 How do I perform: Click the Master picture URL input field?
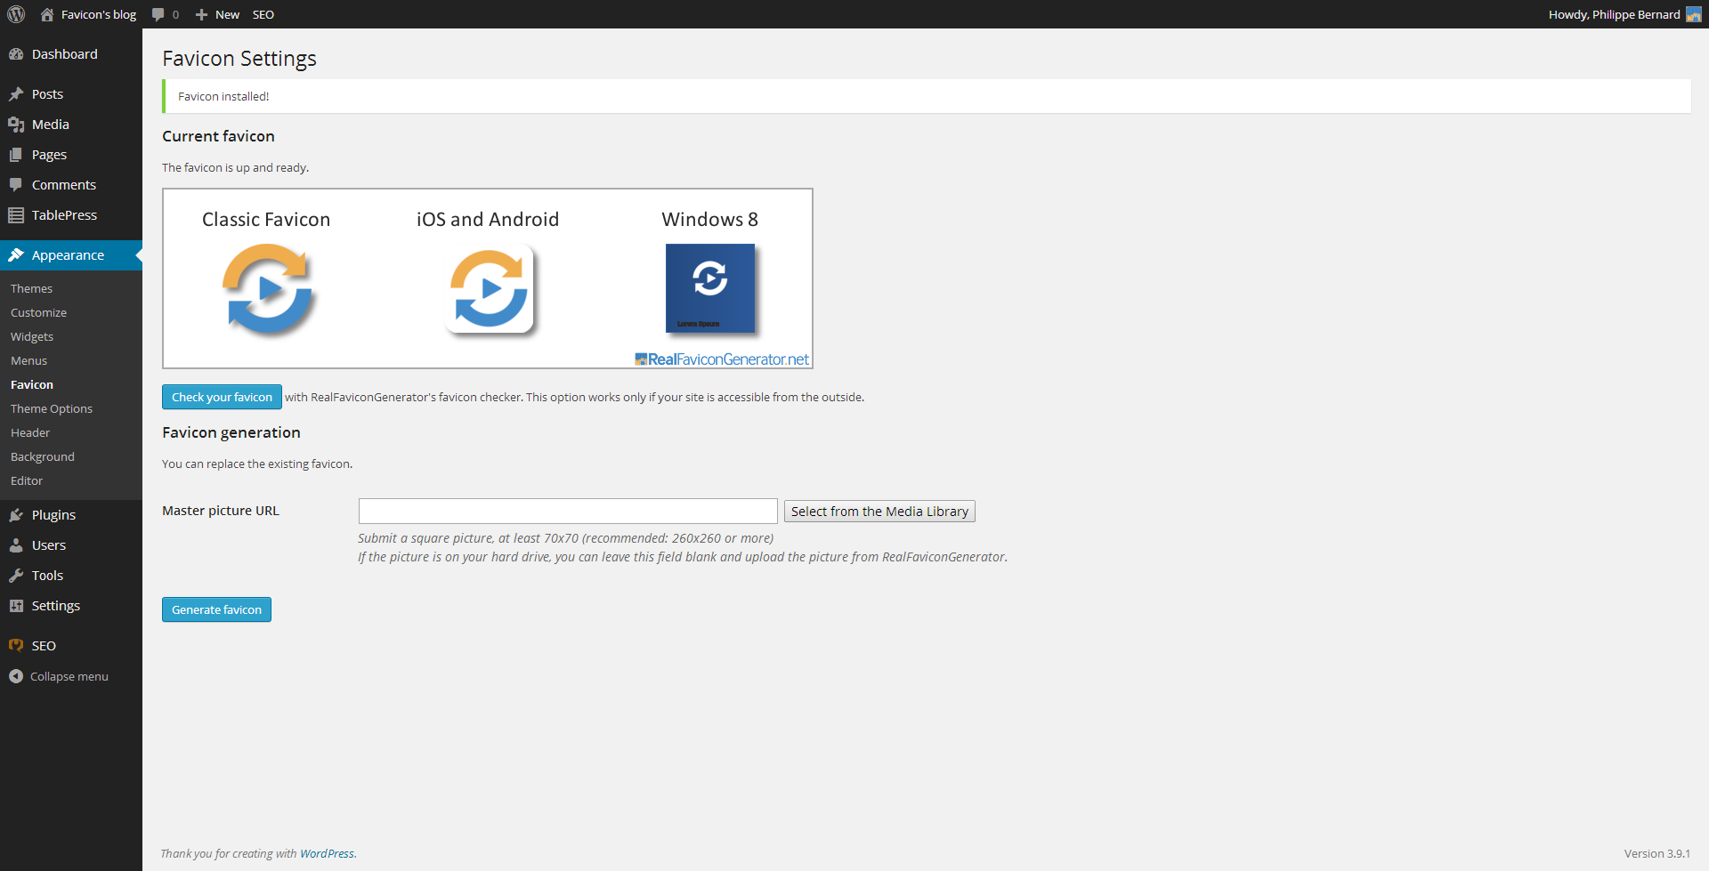[x=567, y=511]
